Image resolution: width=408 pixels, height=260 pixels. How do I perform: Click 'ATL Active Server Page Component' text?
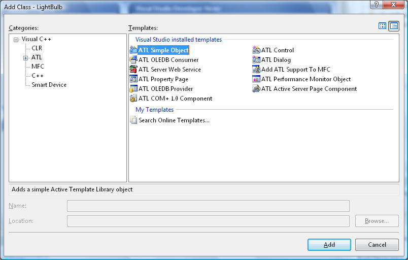tap(309, 89)
